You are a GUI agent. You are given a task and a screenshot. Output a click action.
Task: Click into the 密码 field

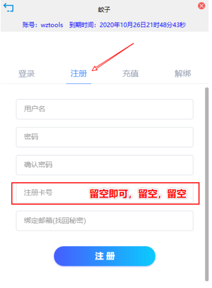tap(104, 137)
